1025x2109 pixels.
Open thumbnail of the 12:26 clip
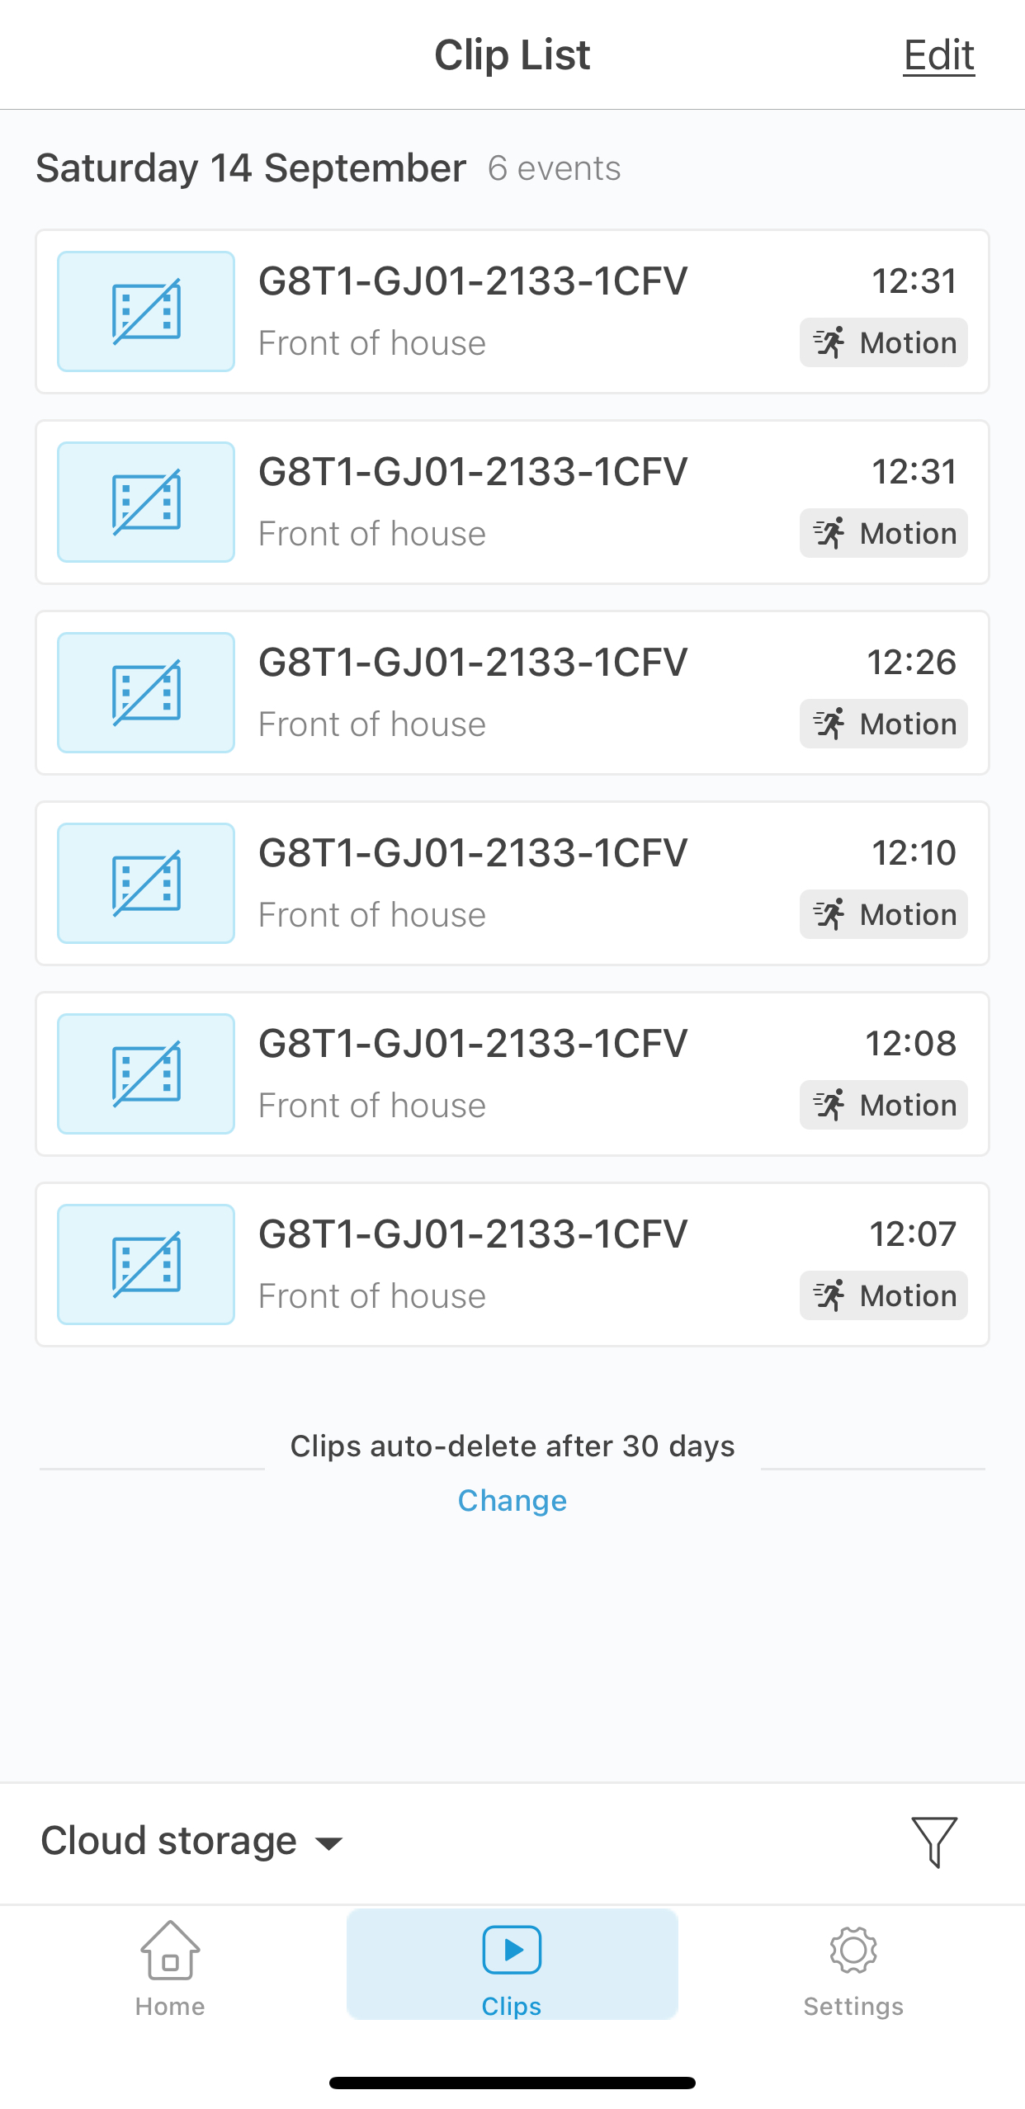pyautogui.click(x=146, y=692)
